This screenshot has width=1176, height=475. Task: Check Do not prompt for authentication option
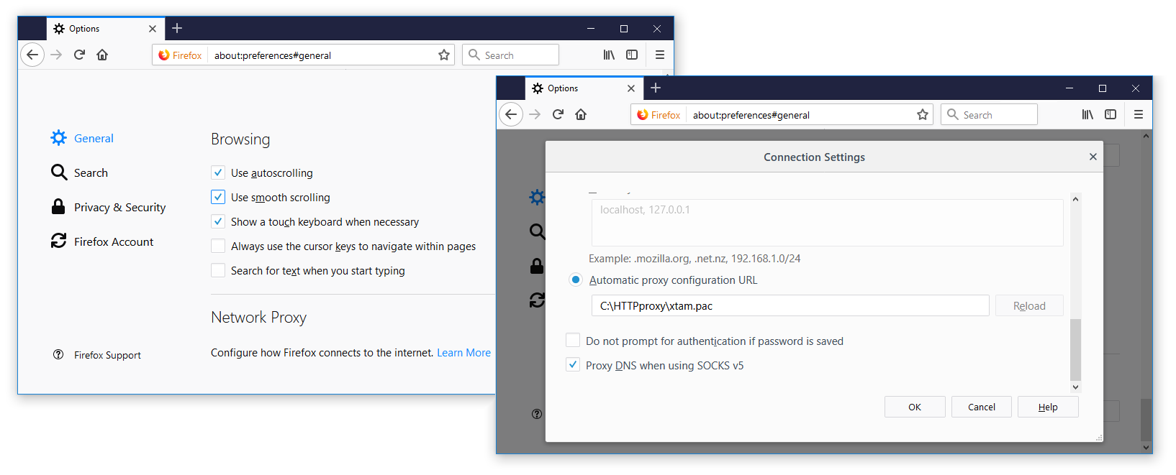click(x=573, y=340)
